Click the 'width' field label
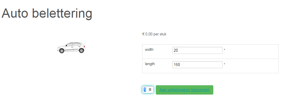The height and width of the screenshot is (101, 286). [x=149, y=49]
